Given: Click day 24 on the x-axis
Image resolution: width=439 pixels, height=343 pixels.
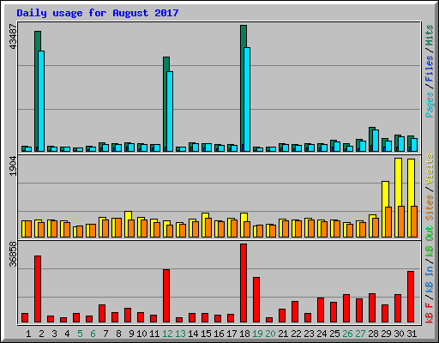Looking at the screenshot, I should 322,334.
